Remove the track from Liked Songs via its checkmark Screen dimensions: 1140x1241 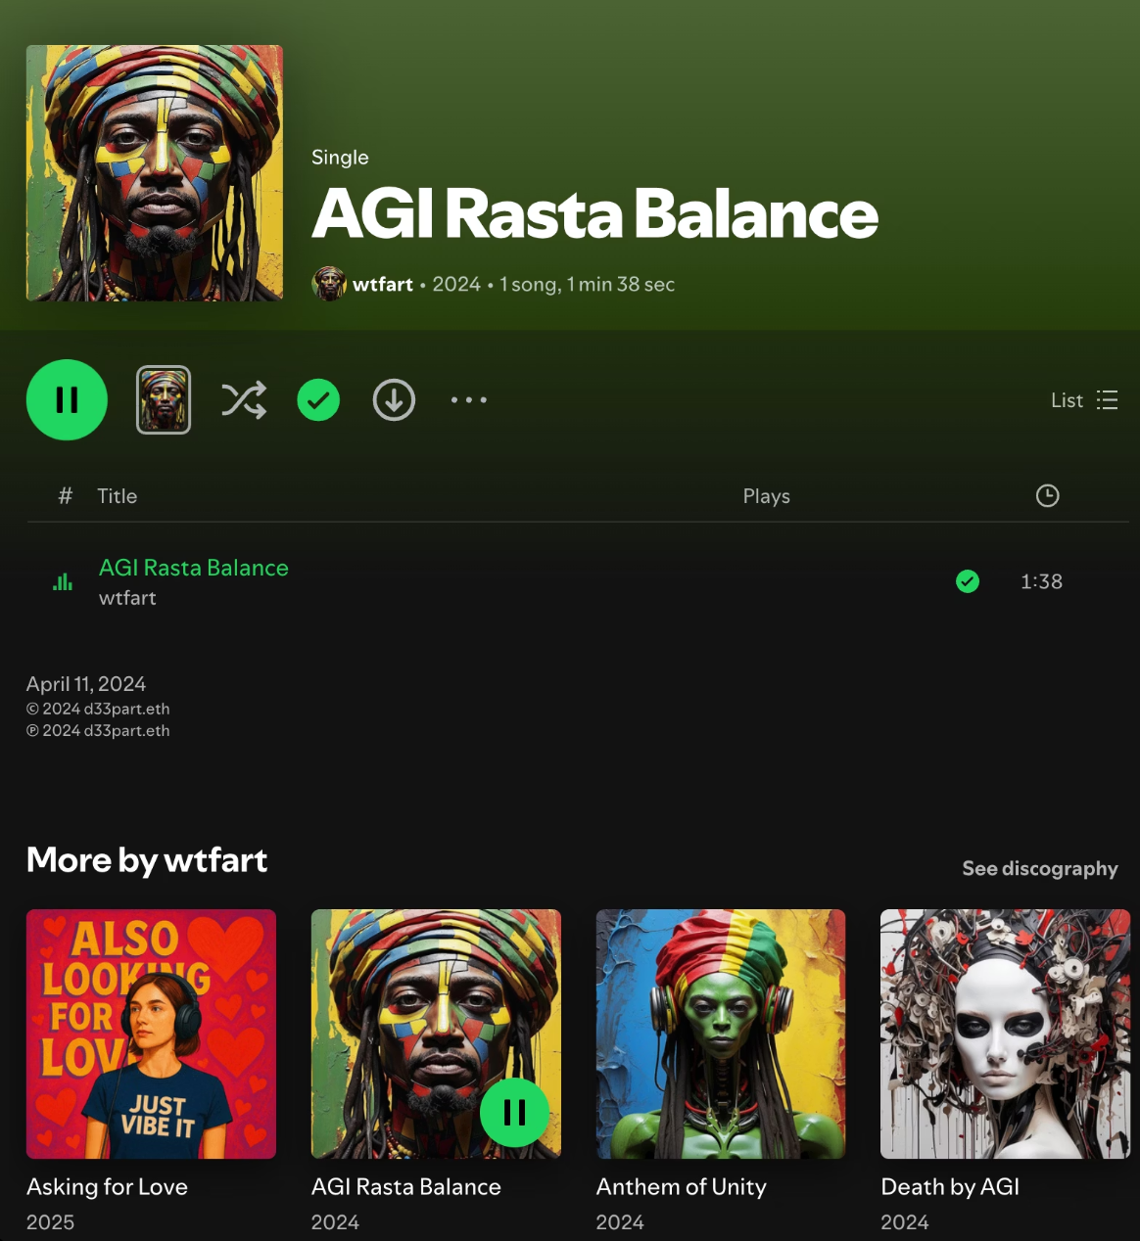point(968,581)
